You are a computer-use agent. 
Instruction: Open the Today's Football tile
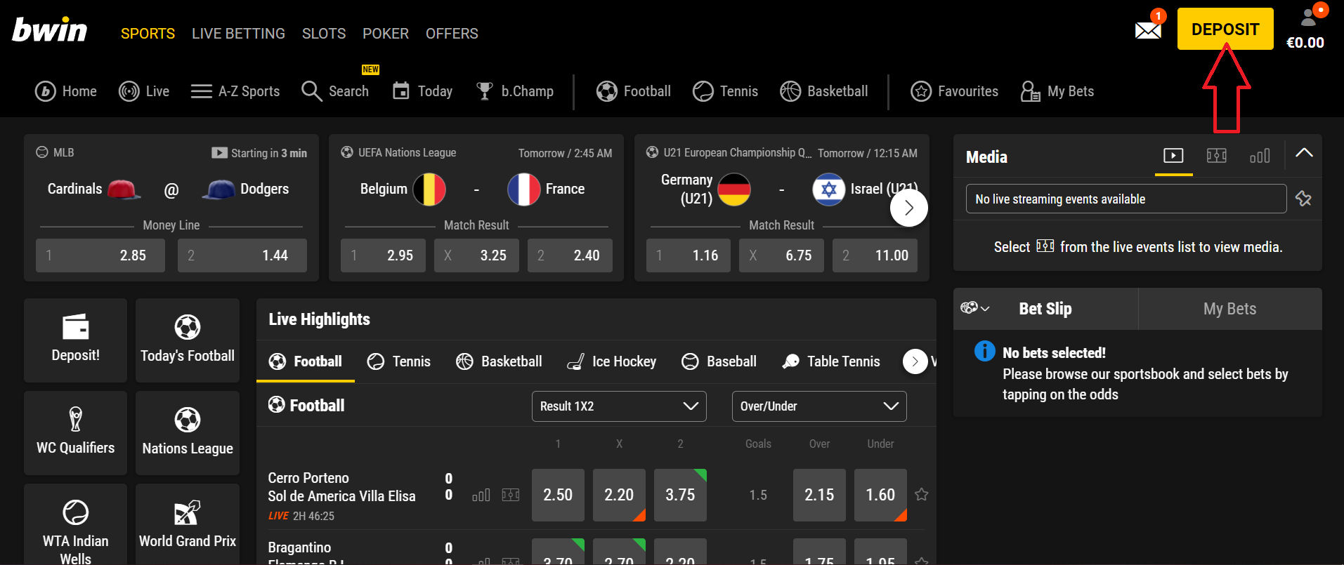(x=188, y=340)
